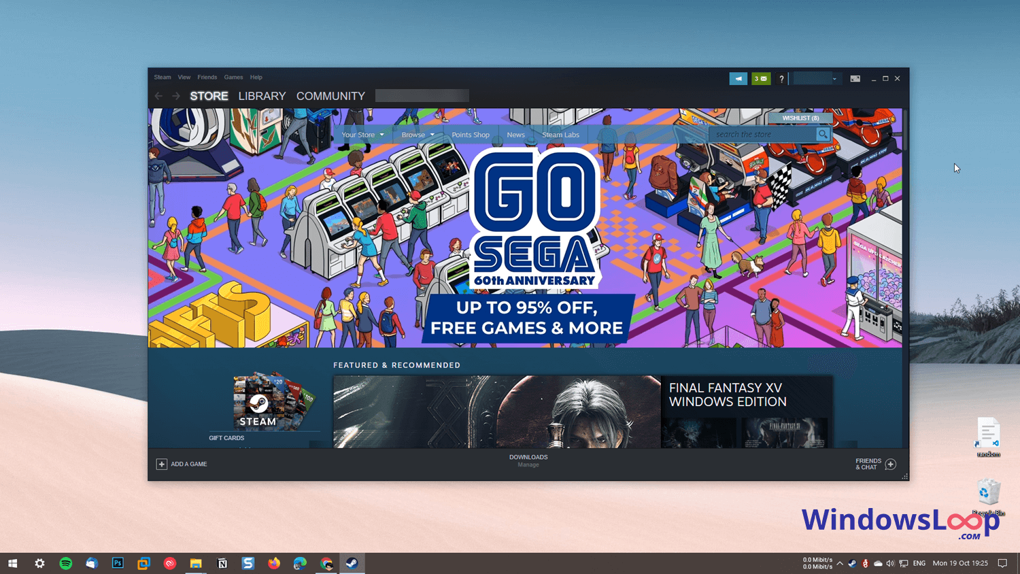Click the Steam back navigation arrow
Image resolution: width=1020 pixels, height=574 pixels.
[158, 96]
